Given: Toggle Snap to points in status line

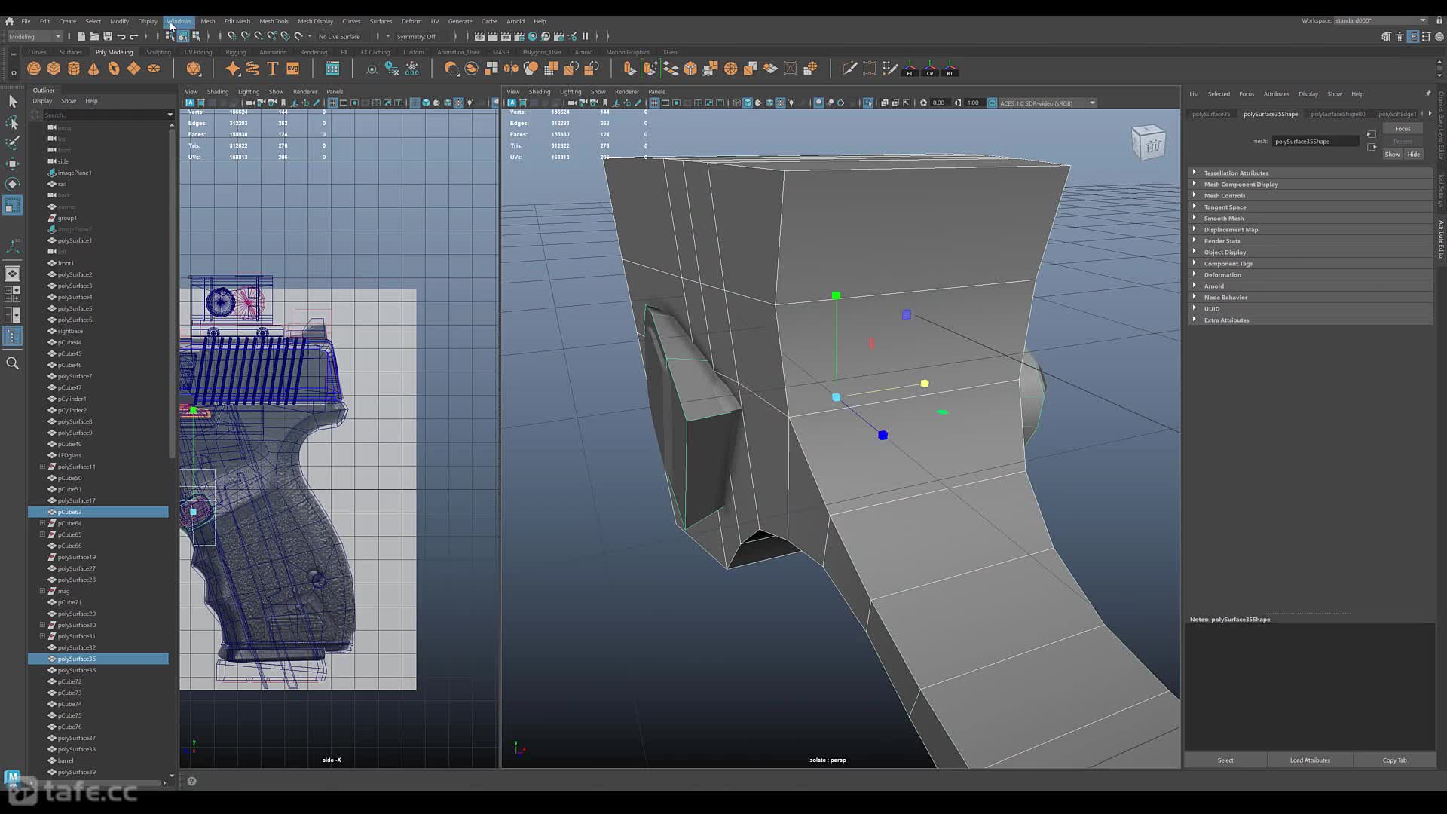Looking at the screenshot, I should click(259, 36).
